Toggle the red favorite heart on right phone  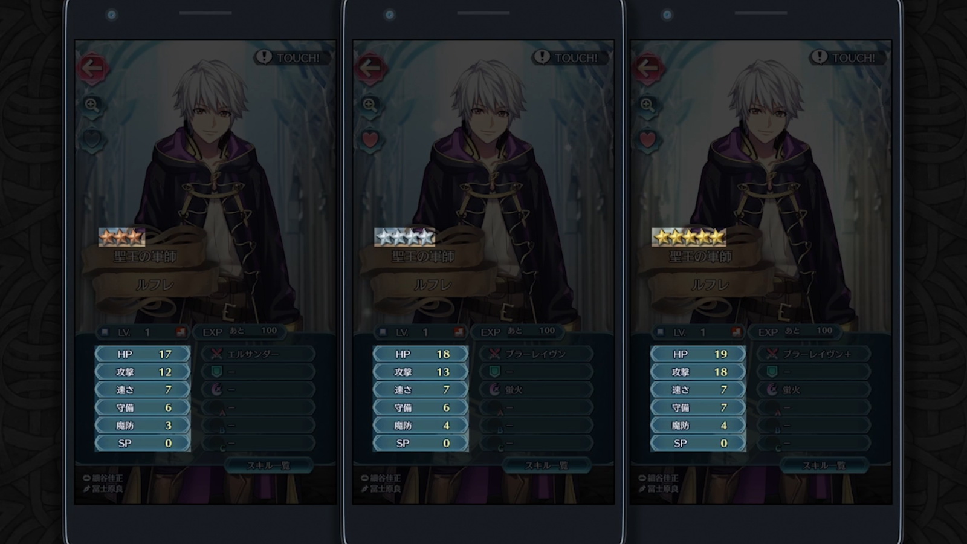pyautogui.click(x=647, y=140)
